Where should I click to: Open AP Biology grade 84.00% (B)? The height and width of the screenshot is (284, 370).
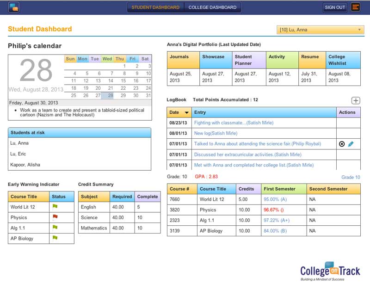pos(275,231)
